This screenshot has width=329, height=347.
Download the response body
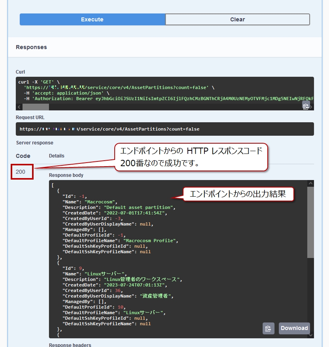point(294,328)
